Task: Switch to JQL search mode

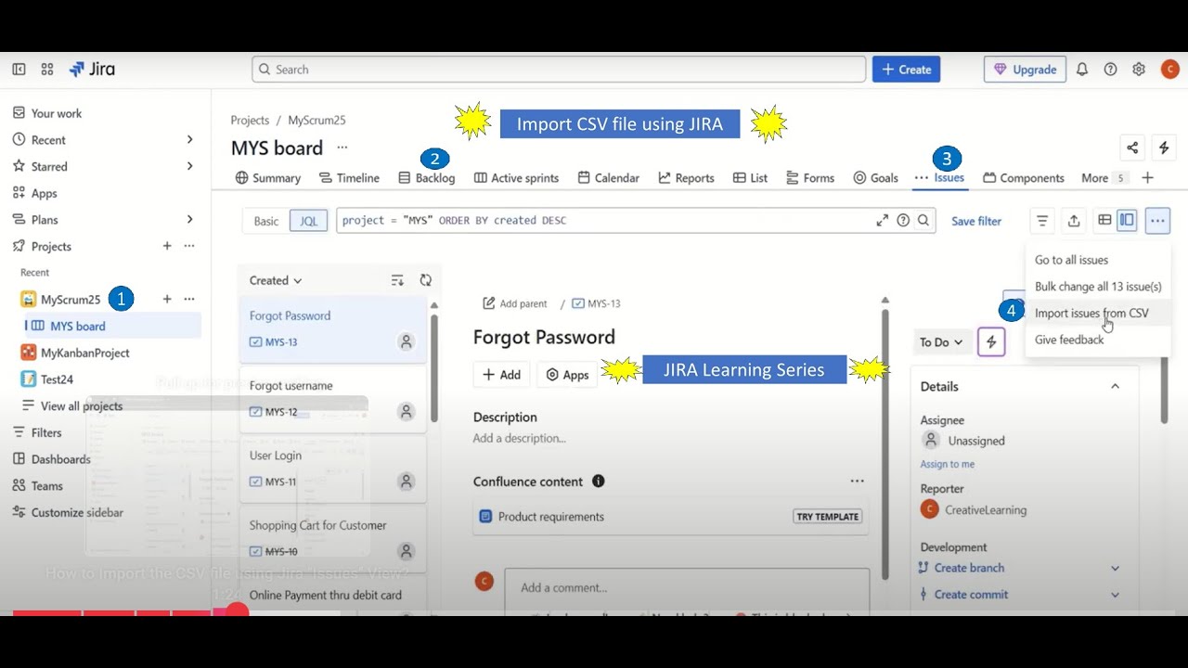Action: [x=308, y=221]
